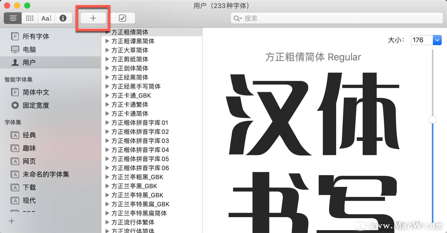Screen dimensions: 447x233
Task: Select the 固定宽度 smart collection
Action: coord(36,105)
